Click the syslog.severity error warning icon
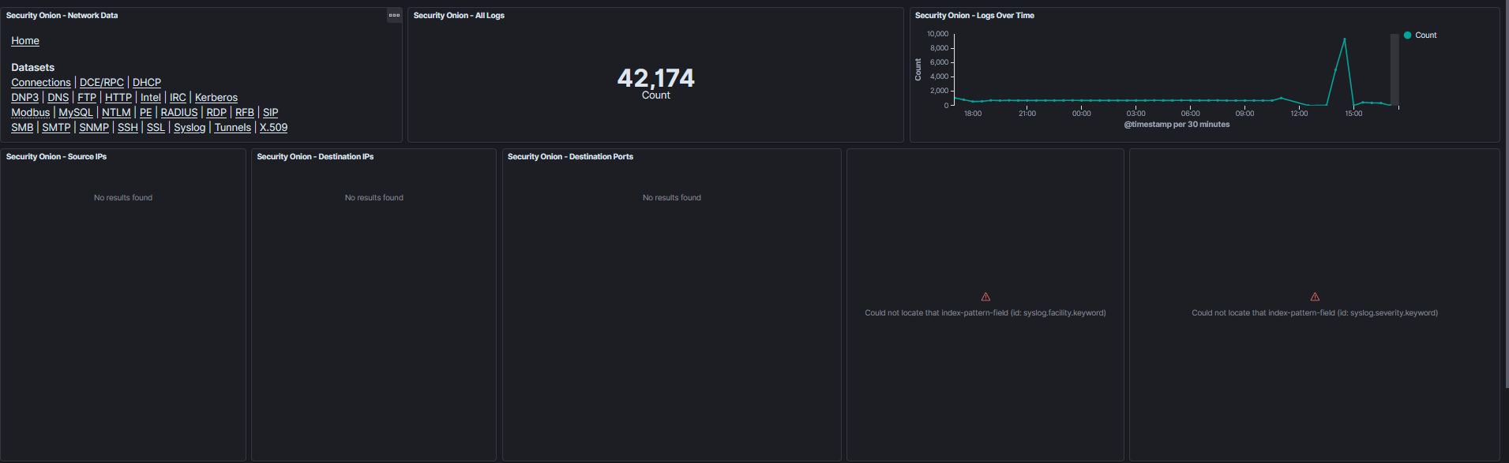The width and height of the screenshot is (1509, 463). click(x=1315, y=297)
